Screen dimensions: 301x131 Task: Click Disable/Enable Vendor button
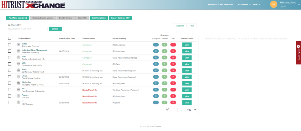coord(43,18)
